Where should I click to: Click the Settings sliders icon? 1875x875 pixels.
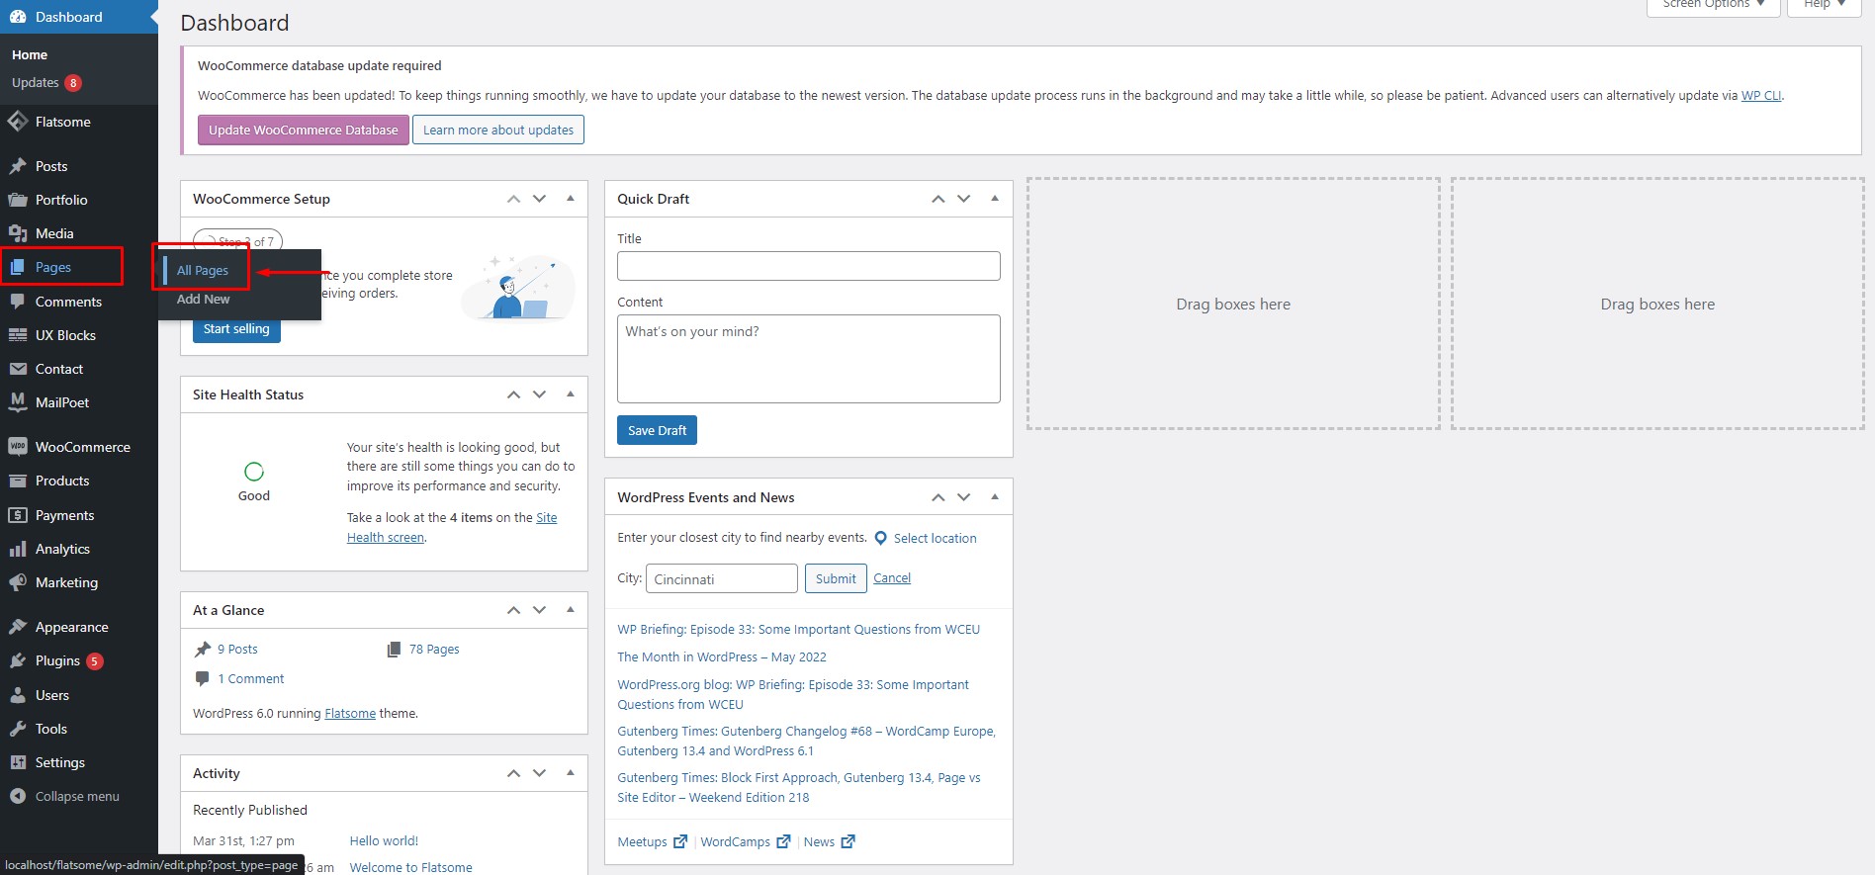[x=18, y=762]
